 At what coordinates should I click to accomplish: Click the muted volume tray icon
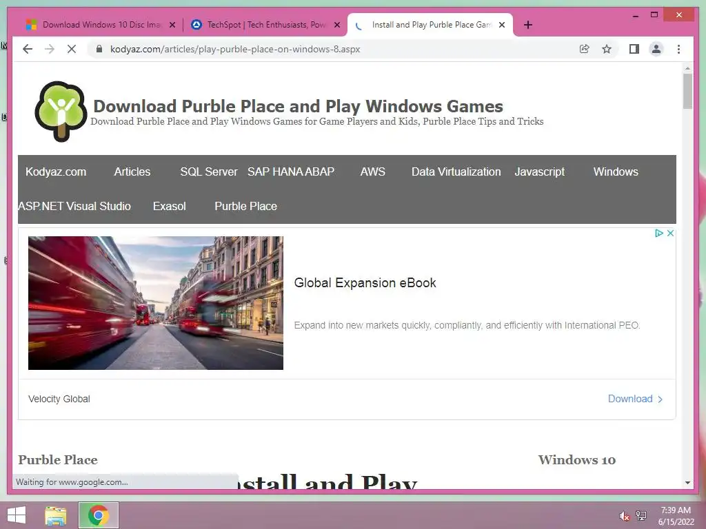point(624,516)
